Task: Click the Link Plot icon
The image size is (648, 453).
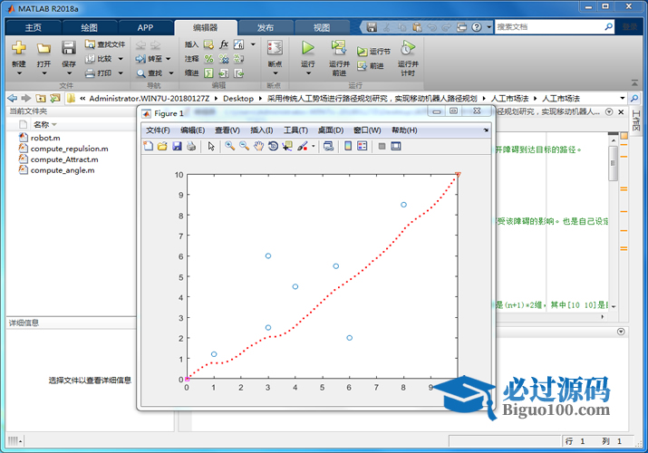Action: click(328, 146)
